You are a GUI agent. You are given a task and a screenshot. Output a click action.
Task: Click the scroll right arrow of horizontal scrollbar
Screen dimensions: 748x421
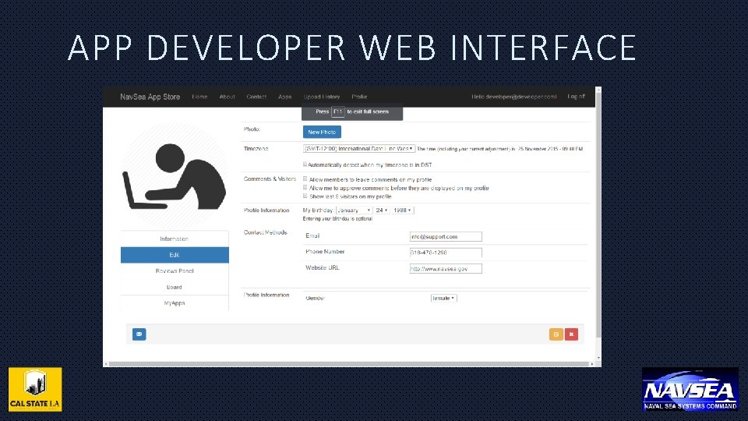click(592, 364)
